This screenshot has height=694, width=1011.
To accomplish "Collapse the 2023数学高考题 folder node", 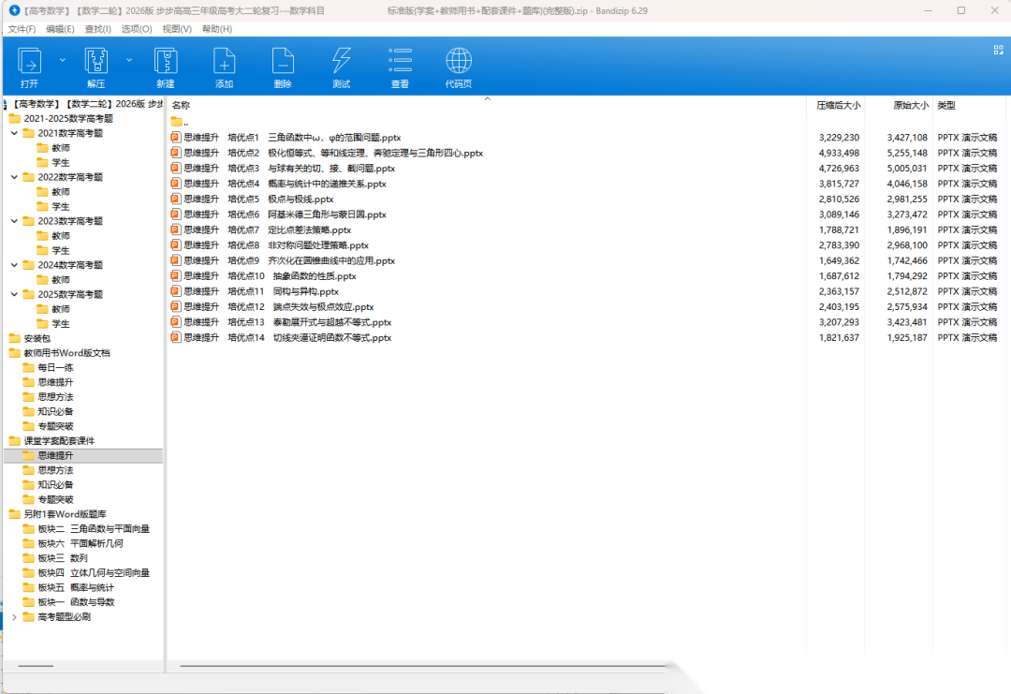I will pyautogui.click(x=14, y=221).
